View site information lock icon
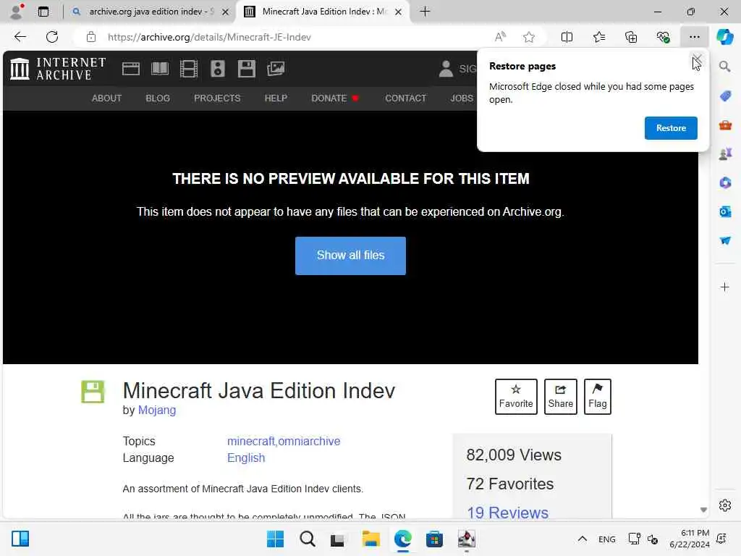This screenshot has width=741, height=556. [91, 37]
